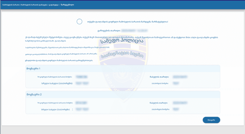Open first breadcrumb link 'ჩამოსვლის ბარათი'

[11, 5]
